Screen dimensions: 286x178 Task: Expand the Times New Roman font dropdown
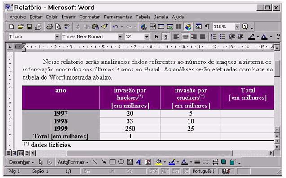[120, 37]
